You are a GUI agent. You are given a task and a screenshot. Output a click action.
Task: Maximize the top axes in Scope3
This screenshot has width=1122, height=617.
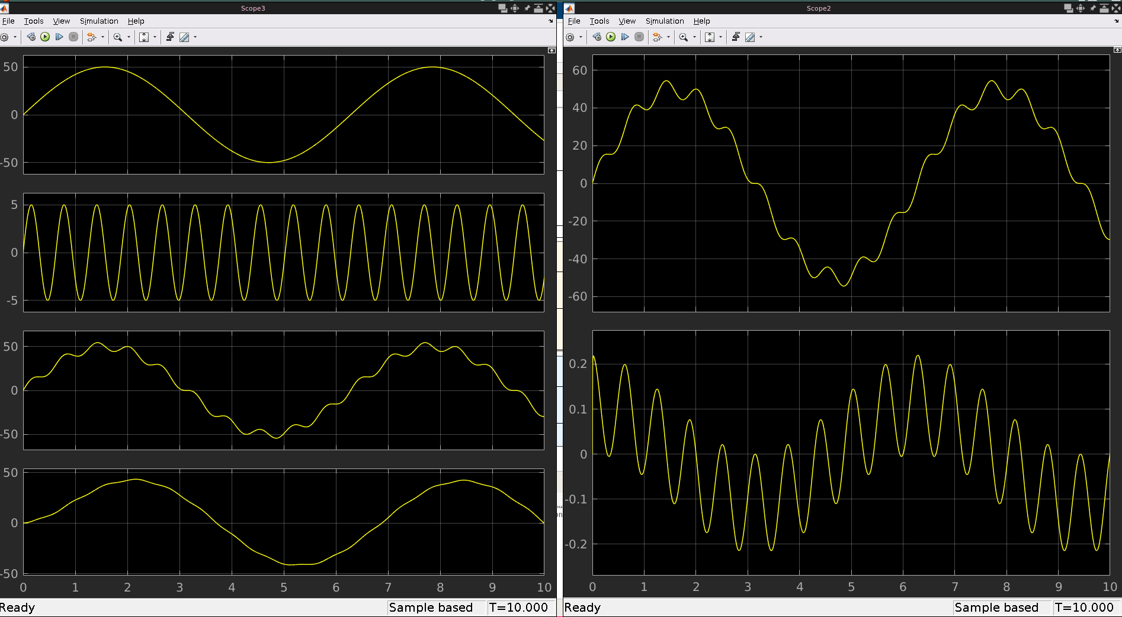click(552, 51)
